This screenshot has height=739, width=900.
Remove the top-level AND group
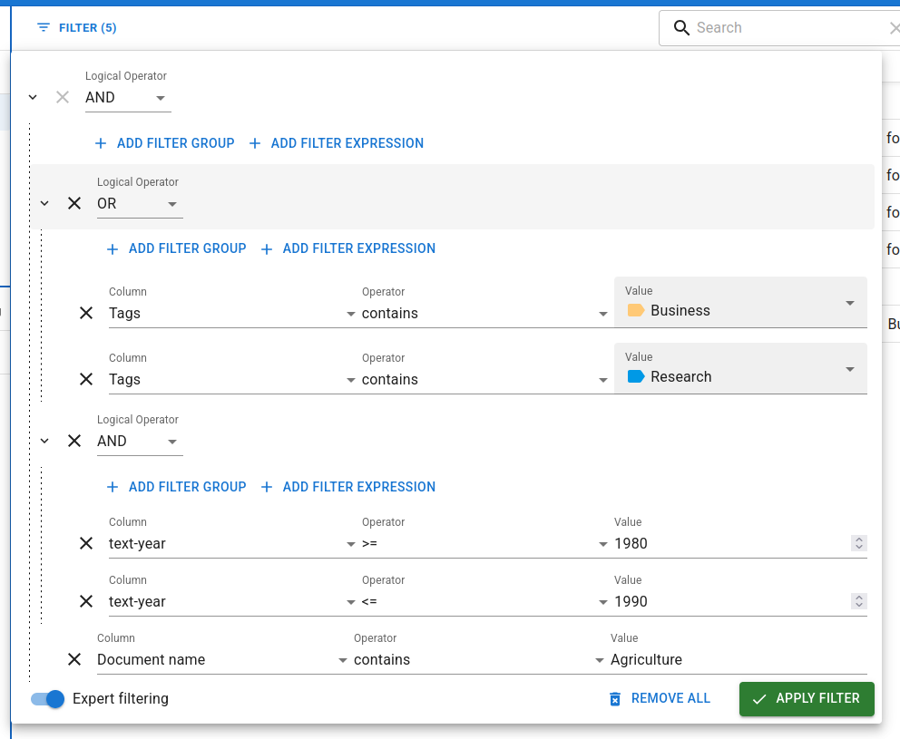click(63, 98)
